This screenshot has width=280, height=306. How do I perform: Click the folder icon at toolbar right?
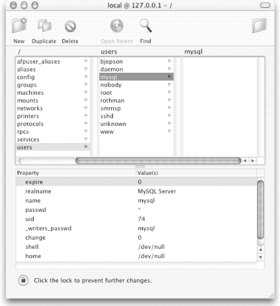click(259, 25)
